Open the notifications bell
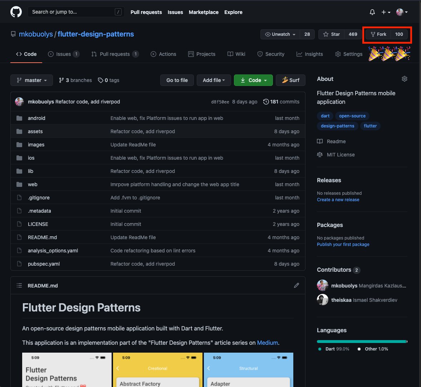421x387 pixels. (372, 12)
